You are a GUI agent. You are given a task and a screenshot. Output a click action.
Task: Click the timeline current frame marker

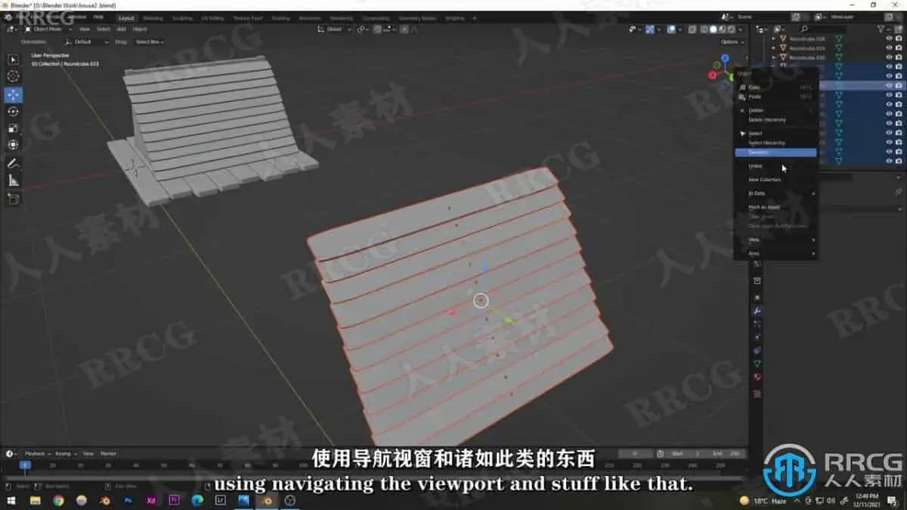pyautogui.click(x=26, y=465)
